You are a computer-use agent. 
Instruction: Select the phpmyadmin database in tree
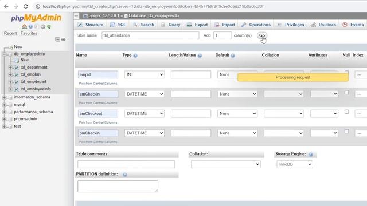(x=25, y=119)
